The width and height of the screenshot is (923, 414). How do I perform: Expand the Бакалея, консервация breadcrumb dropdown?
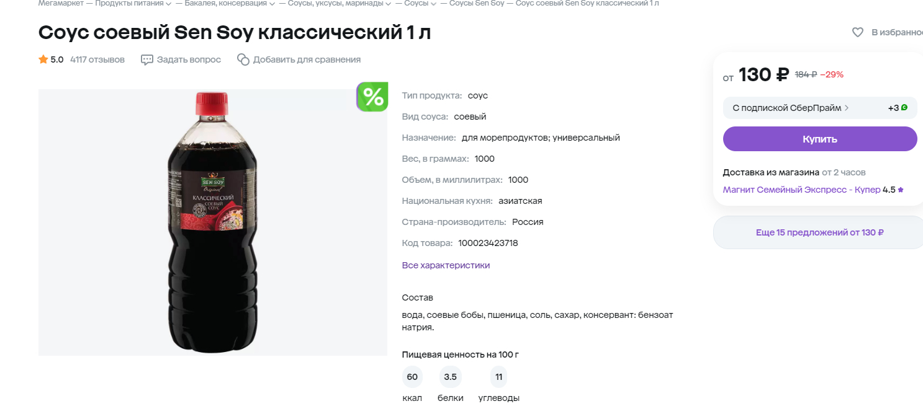pyautogui.click(x=272, y=4)
